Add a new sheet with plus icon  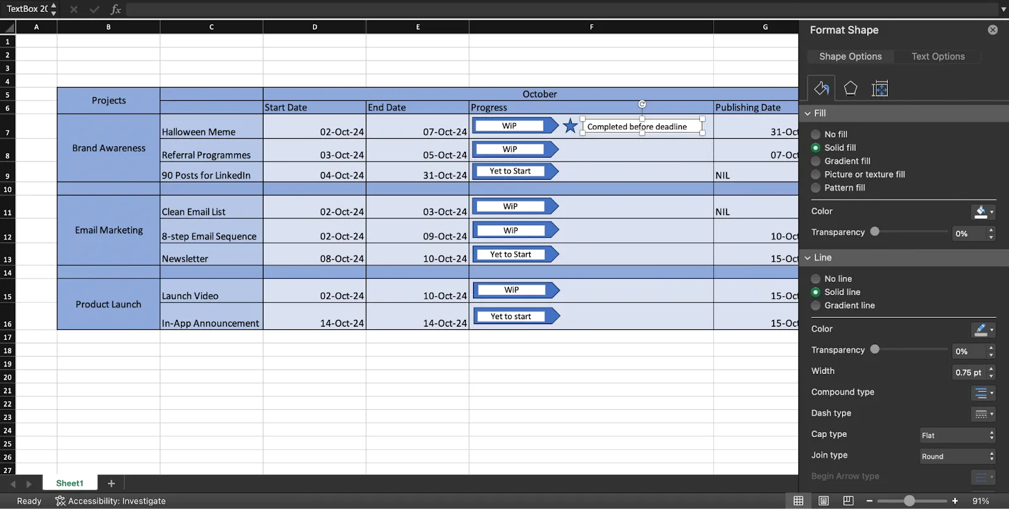111,483
